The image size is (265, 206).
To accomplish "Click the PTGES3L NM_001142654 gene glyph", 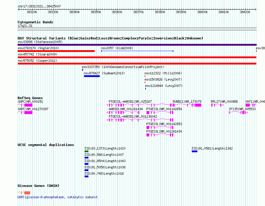I will 160,113.
